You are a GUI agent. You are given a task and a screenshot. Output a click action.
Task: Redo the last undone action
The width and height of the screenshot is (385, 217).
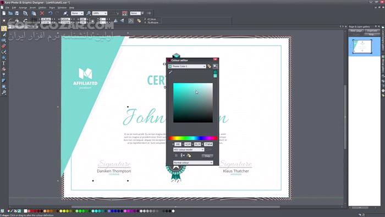tap(57, 13)
